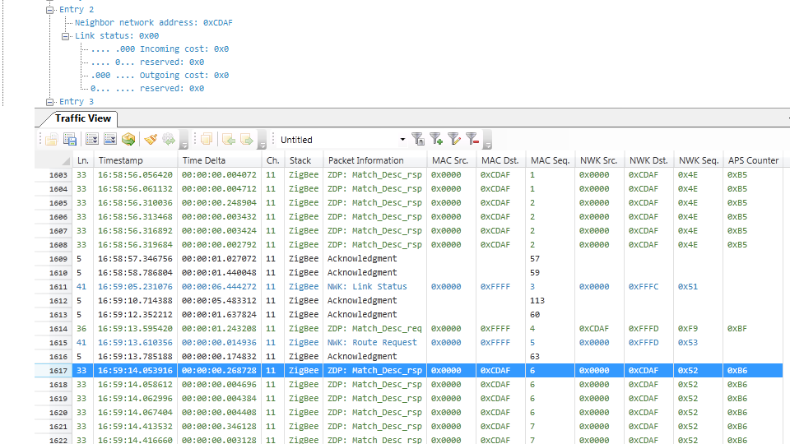The width and height of the screenshot is (790, 444).
Task: Sort by the Timestamp column header
Action: [x=136, y=160]
